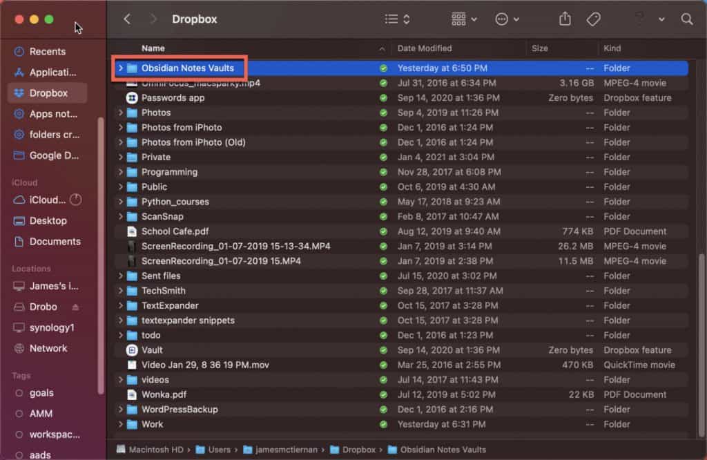The image size is (707, 460).
Task: Expand the ScanSnap folder
Action: coord(120,216)
